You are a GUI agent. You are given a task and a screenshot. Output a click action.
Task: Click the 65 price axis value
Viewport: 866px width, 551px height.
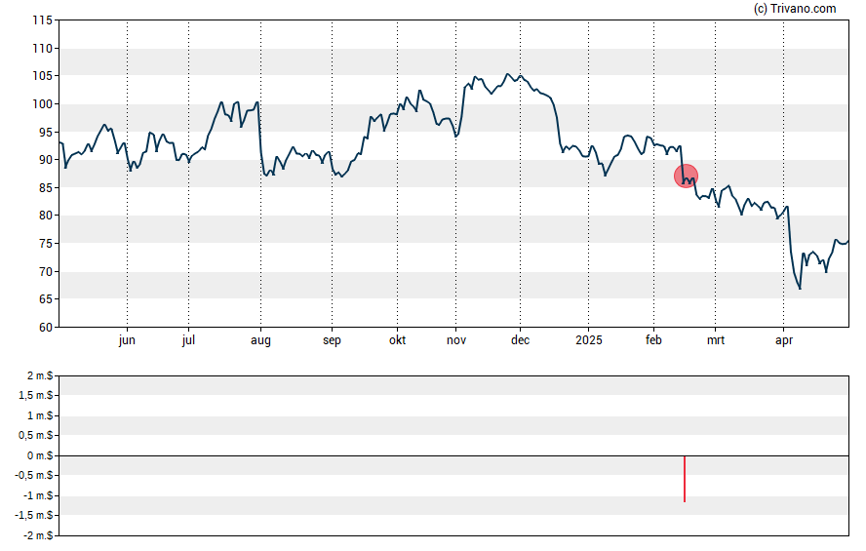pyautogui.click(x=46, y=299)
